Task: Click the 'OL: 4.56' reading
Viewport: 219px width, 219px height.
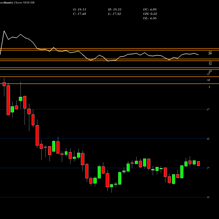Action: click(x=150, y=18)
